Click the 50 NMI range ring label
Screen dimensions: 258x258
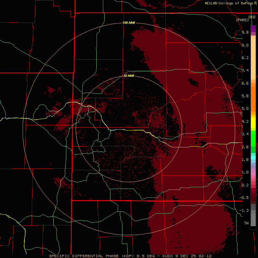129,76
